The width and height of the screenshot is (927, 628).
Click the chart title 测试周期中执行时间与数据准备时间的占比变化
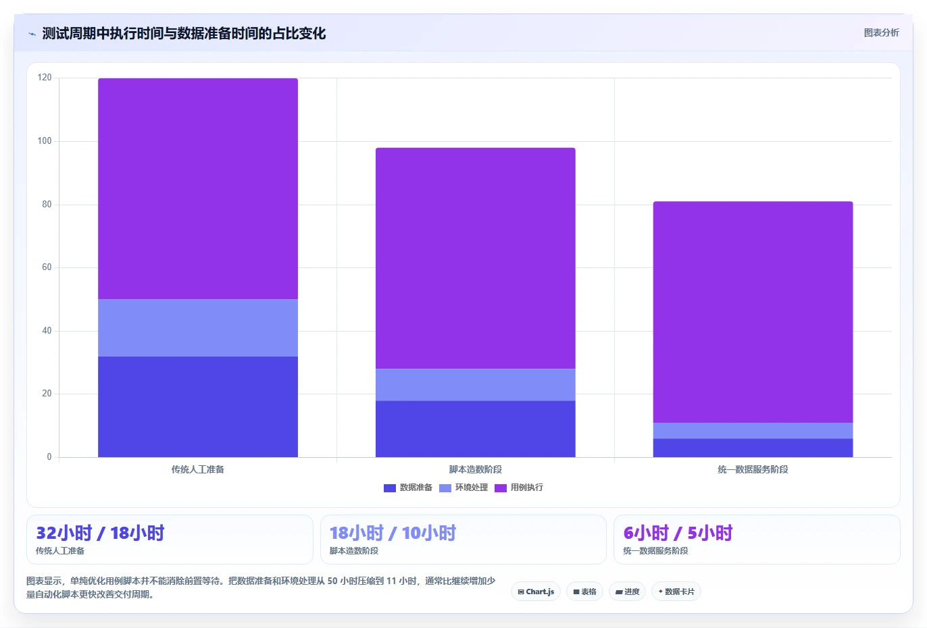(184, 33)
